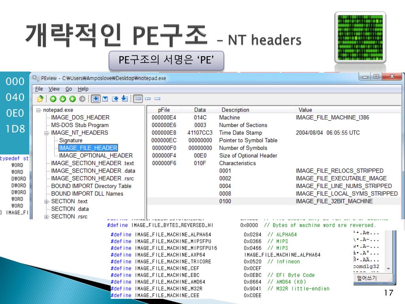Minimize the PEview window
Screen dimensions: 405x304
tap(365, 76)
